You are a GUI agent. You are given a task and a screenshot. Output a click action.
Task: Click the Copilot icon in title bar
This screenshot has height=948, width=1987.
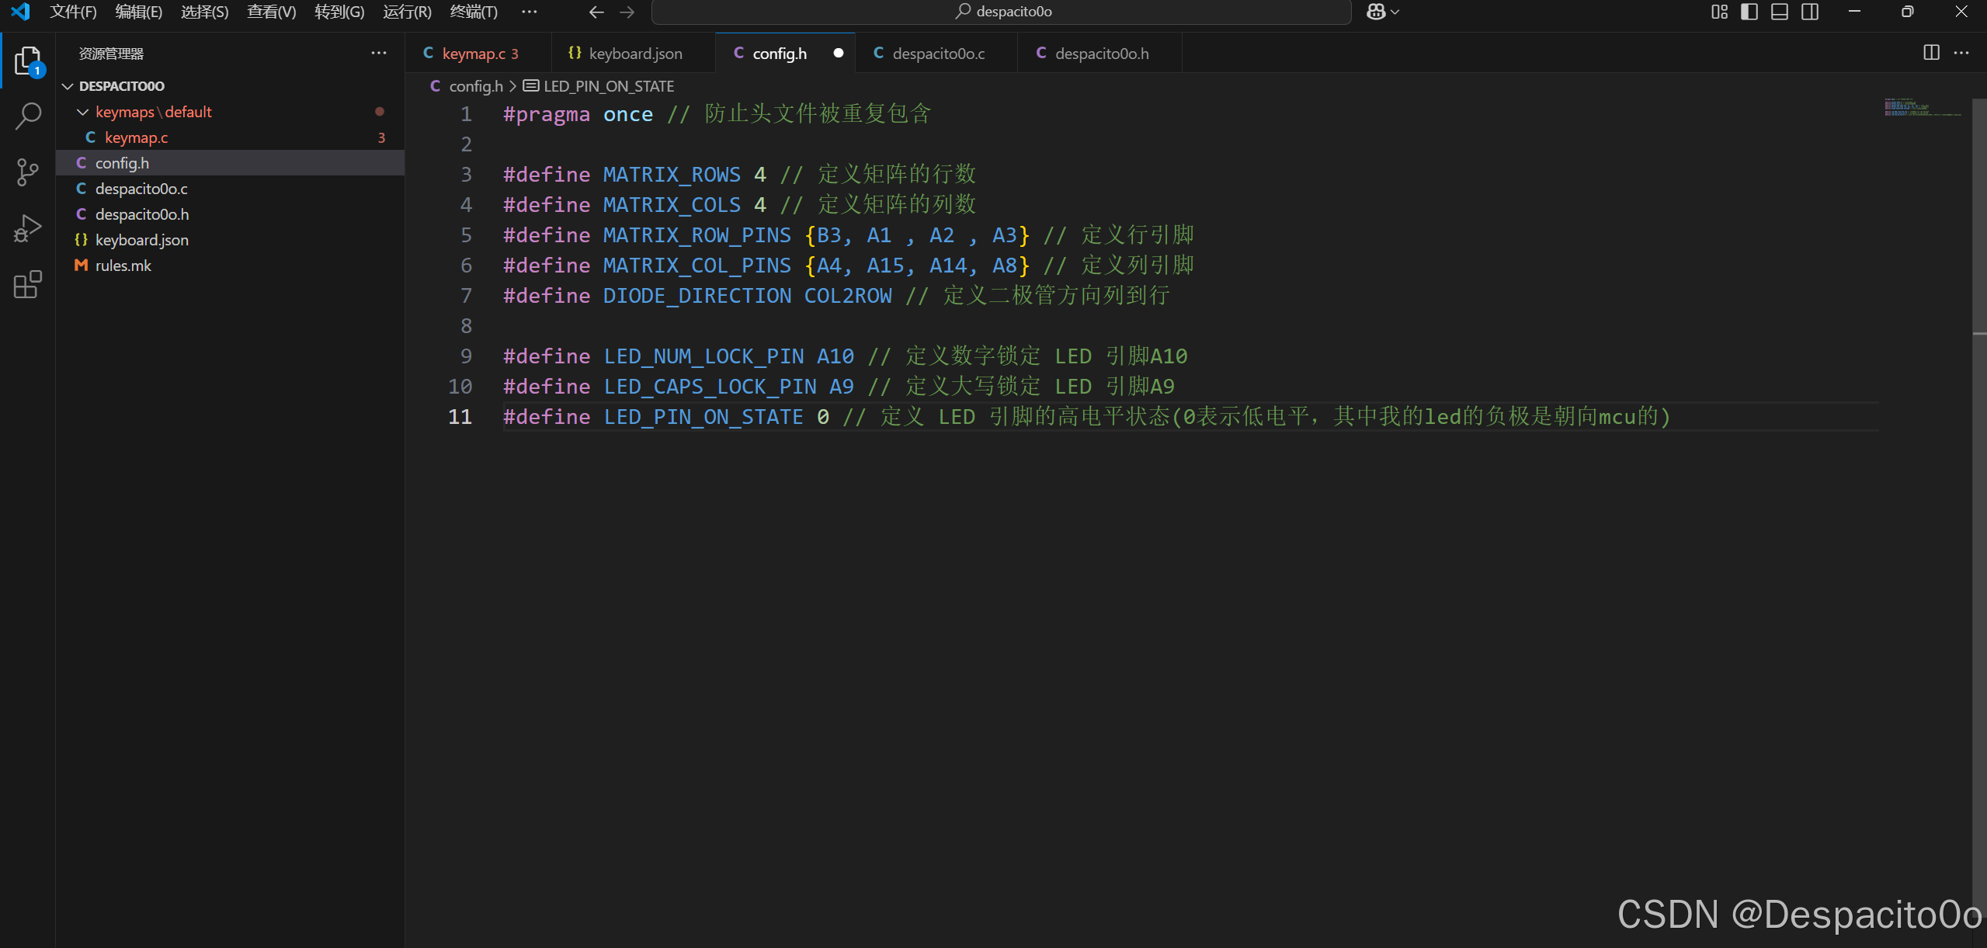1375,12
